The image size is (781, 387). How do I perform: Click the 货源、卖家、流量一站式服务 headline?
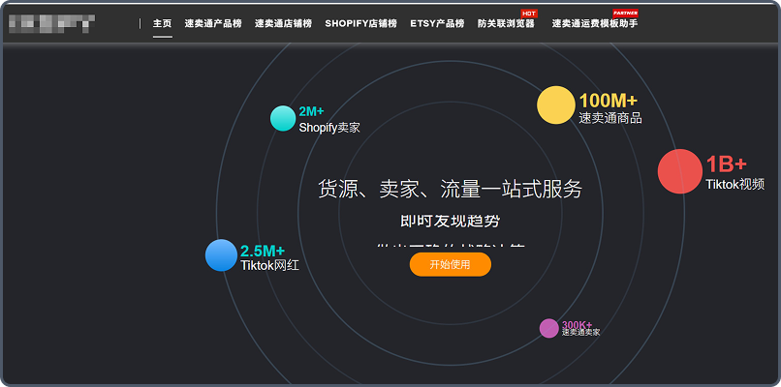pos(451,189)
